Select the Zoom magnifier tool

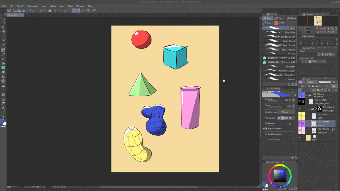[3, 18]
